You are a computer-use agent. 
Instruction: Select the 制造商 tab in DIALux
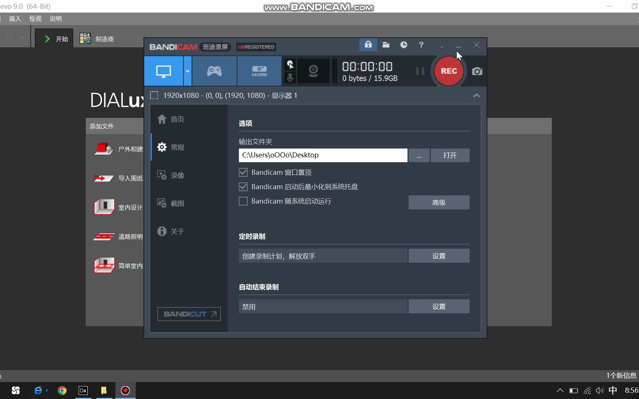(97, 39)
